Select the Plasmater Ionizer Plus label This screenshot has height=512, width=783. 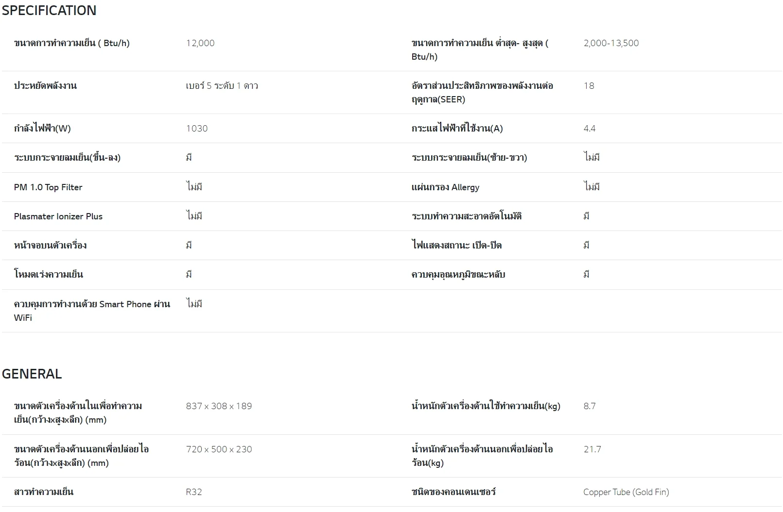(x=58, y=216)
